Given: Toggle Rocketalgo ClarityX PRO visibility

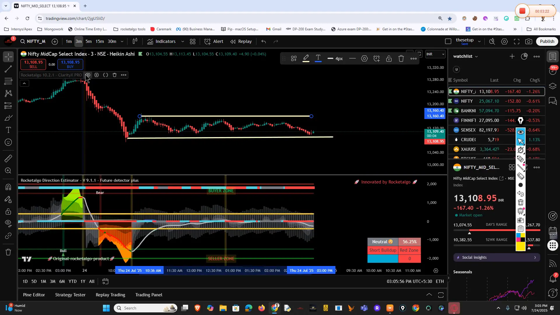Looking at the screenshot, I should click(x=88, y=75).
